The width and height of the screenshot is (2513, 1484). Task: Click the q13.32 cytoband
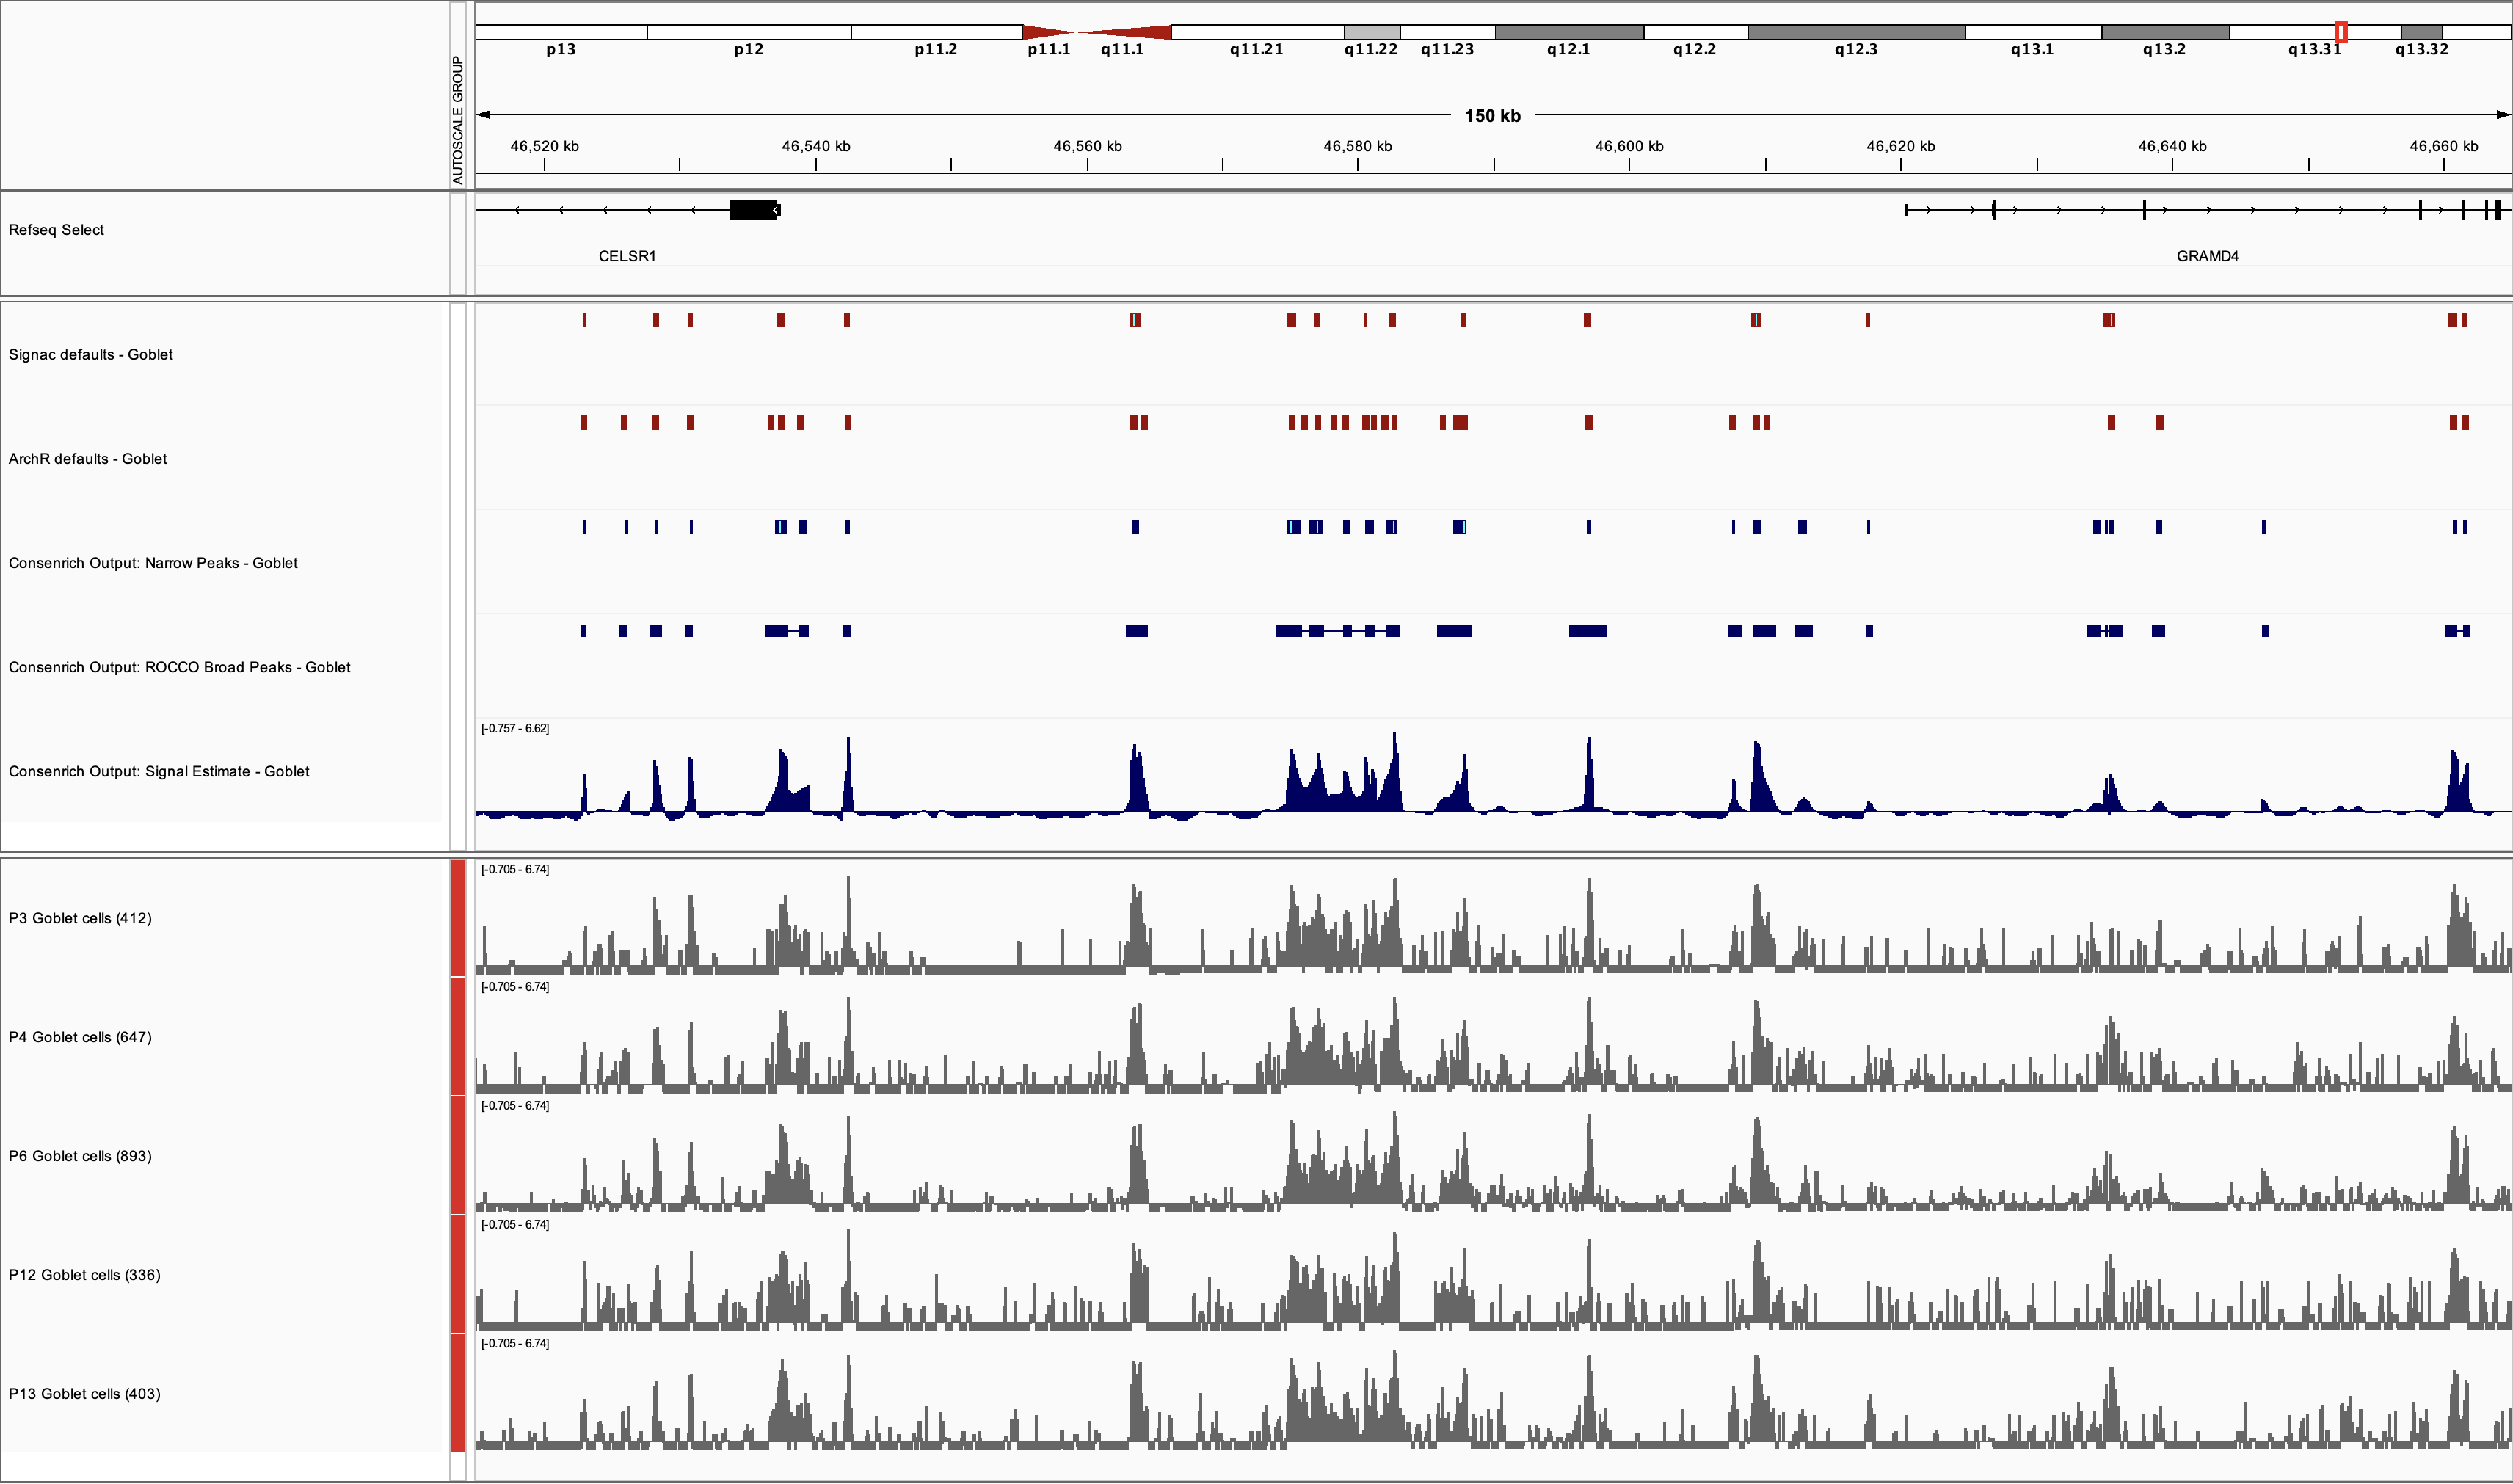point(2421,32)
